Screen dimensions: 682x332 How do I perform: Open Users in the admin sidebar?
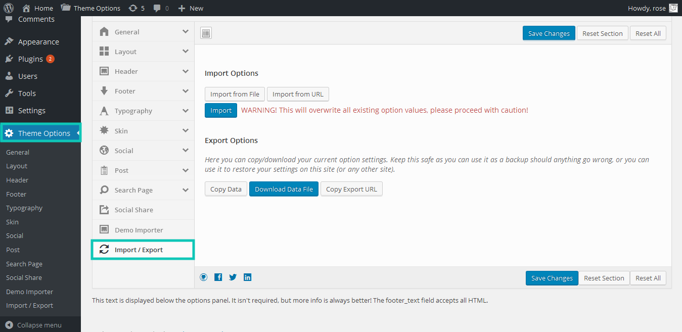coord(40,76)
